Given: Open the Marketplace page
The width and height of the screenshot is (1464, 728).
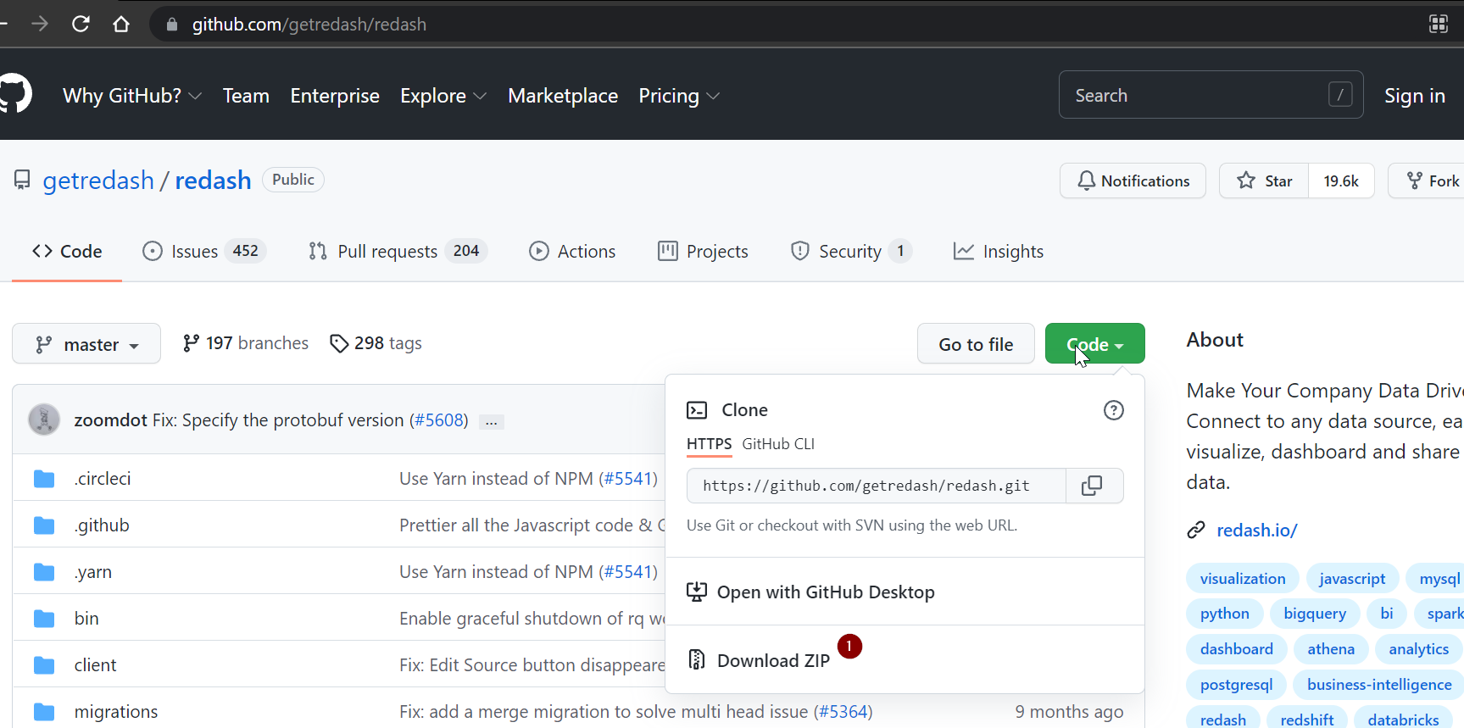Looking at the screenshot, I should (563, 96).
